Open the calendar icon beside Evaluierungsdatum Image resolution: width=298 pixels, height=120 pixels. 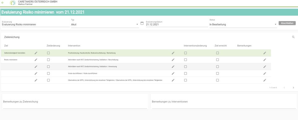point(142,24)
